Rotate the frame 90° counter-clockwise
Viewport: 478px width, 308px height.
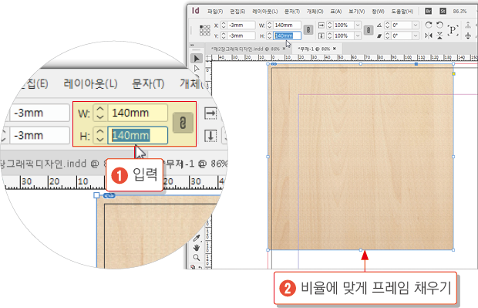tap(439, 25)
